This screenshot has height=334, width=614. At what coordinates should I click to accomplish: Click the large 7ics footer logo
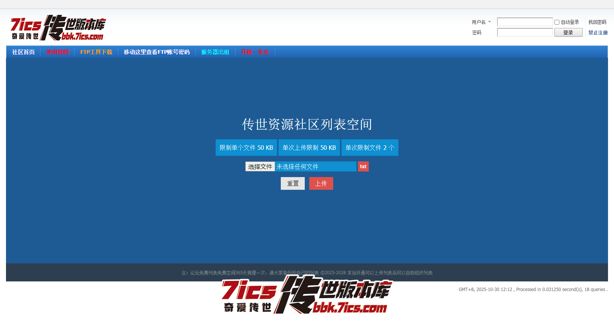[307, 296]
